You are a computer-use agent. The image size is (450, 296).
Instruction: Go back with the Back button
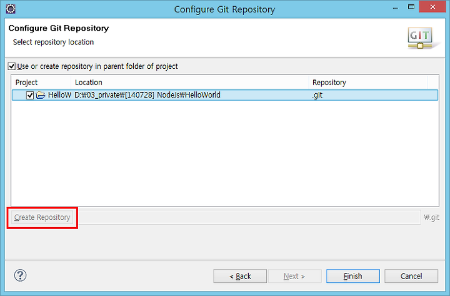pyautogui.click(x=240, y=276)
